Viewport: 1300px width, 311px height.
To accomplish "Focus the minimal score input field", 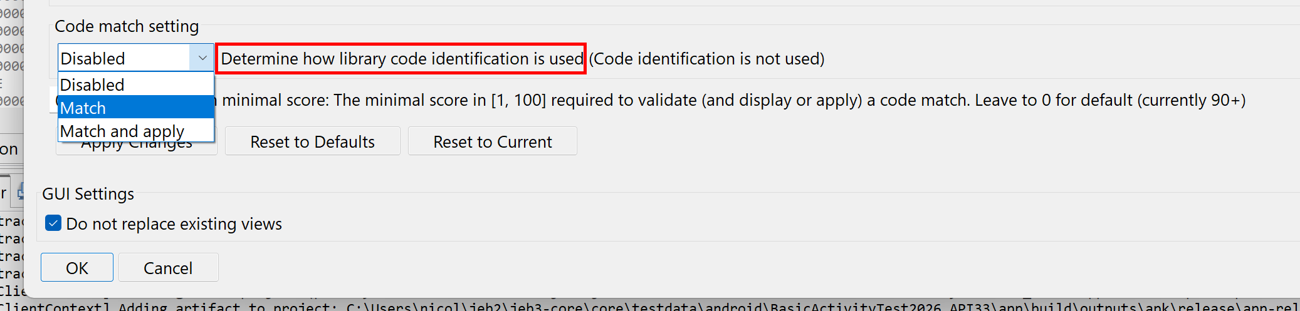I will (53, 100).
